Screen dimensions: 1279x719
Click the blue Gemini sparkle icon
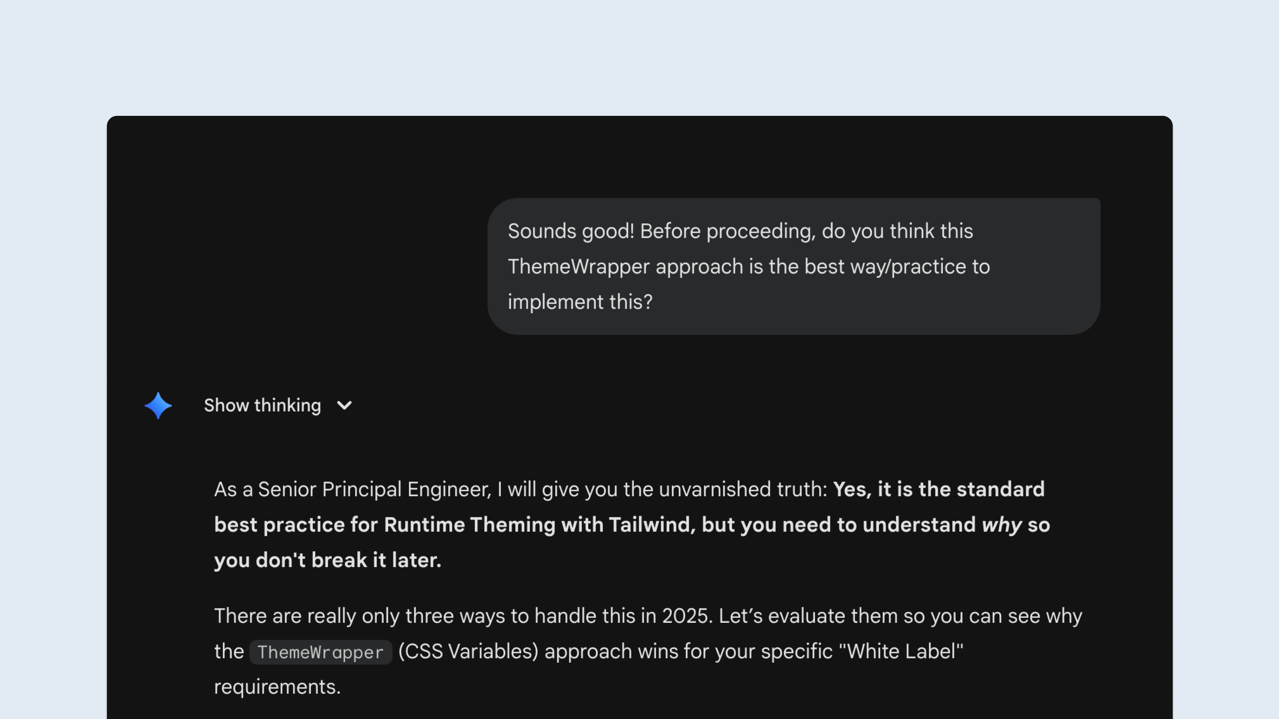coord(158,405)
